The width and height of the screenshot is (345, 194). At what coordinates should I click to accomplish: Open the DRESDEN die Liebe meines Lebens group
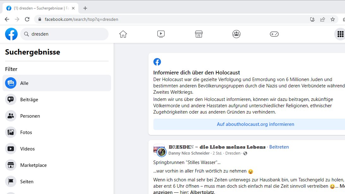[217, 147]
